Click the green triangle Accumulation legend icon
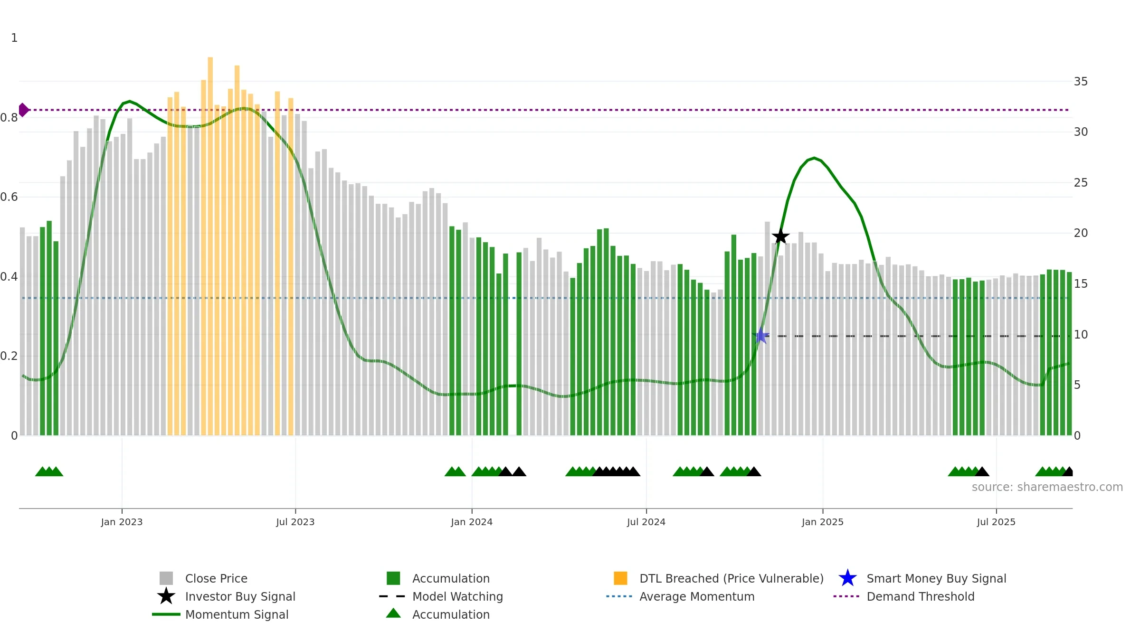The image size is (1140, 641). point(393,613)
